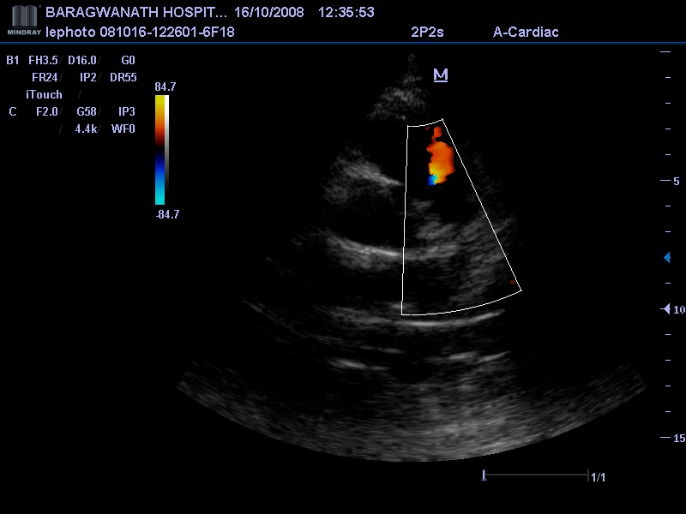Click the G0 gain parameter
The image size is (686, 514).
point(128,60)
